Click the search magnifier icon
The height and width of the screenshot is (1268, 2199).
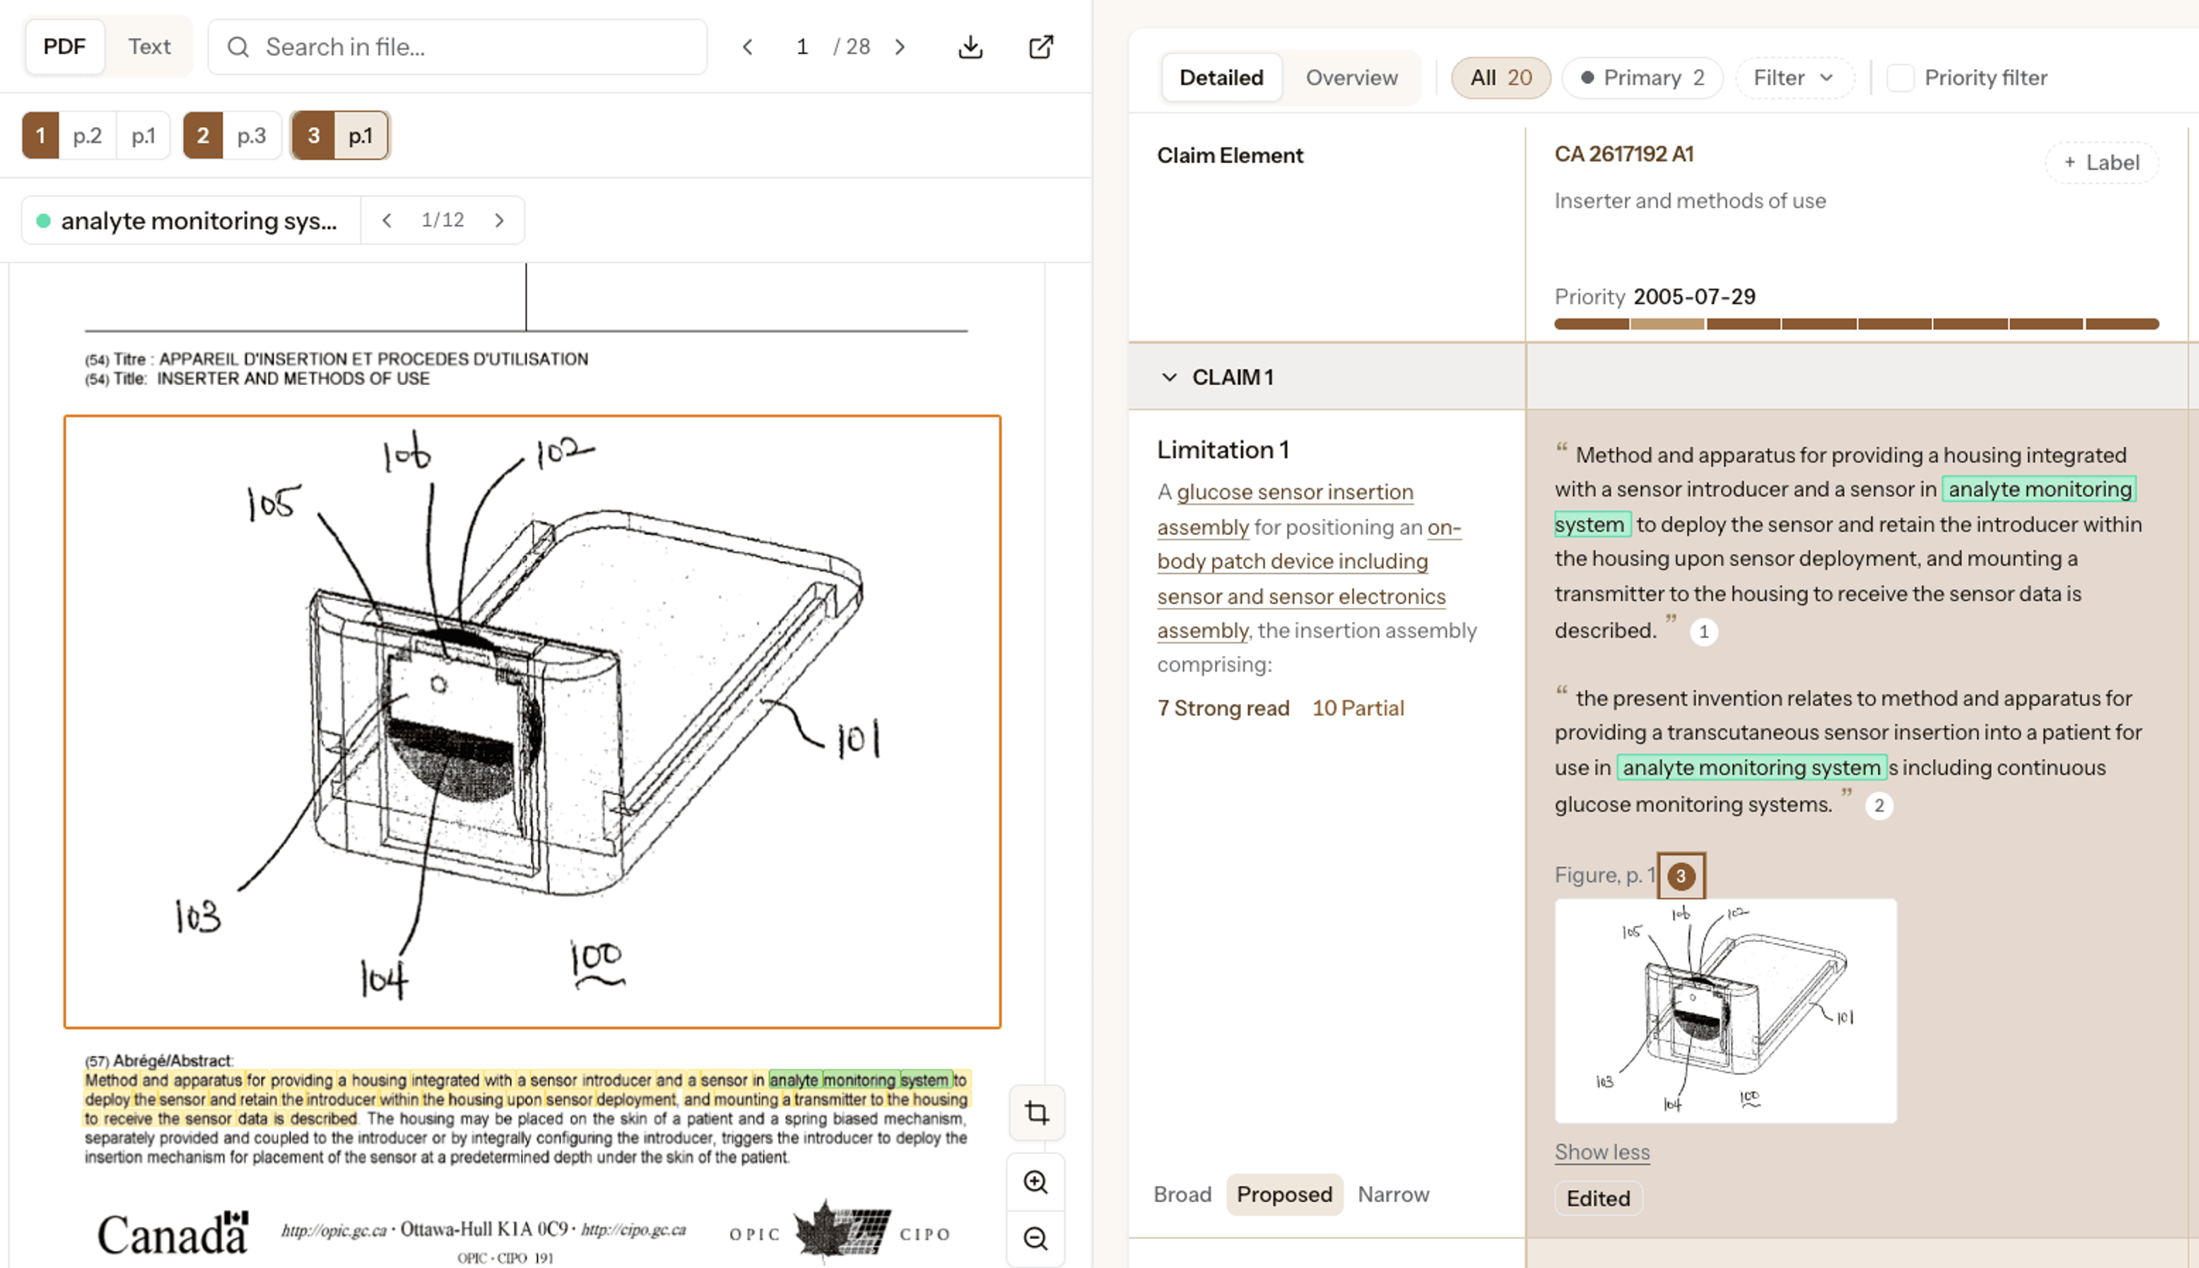tap(238, 47)
